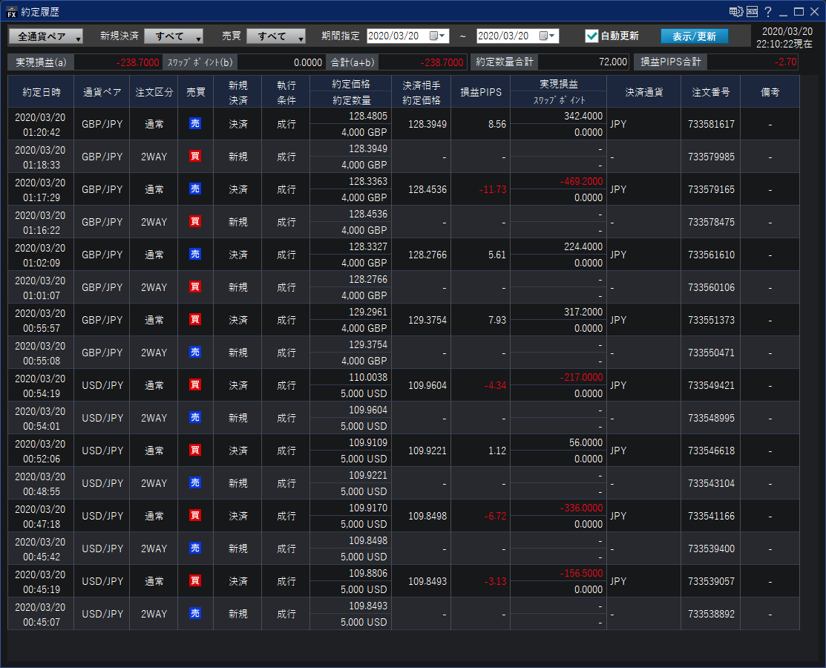Open the table column settings icon
Screen dimensions: 826x668
pyautogui.click(x=735, y=12)
